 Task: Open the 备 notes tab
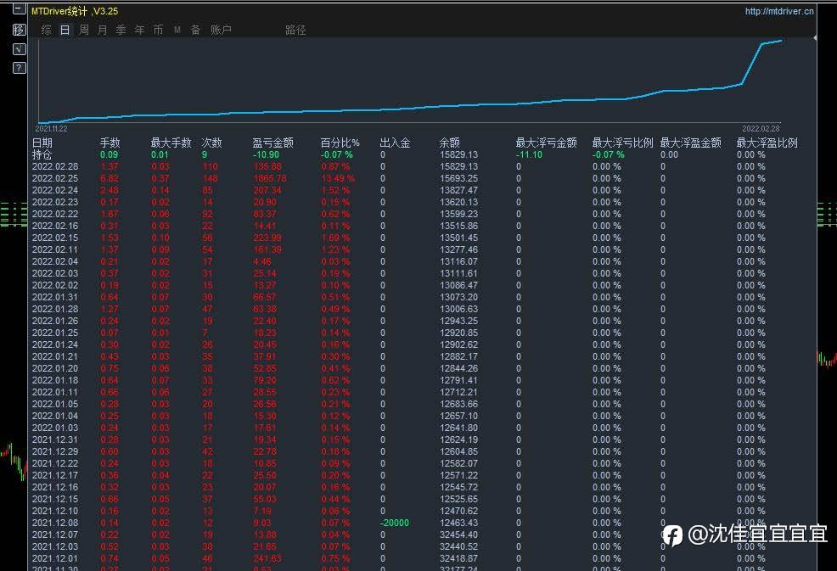195,30
